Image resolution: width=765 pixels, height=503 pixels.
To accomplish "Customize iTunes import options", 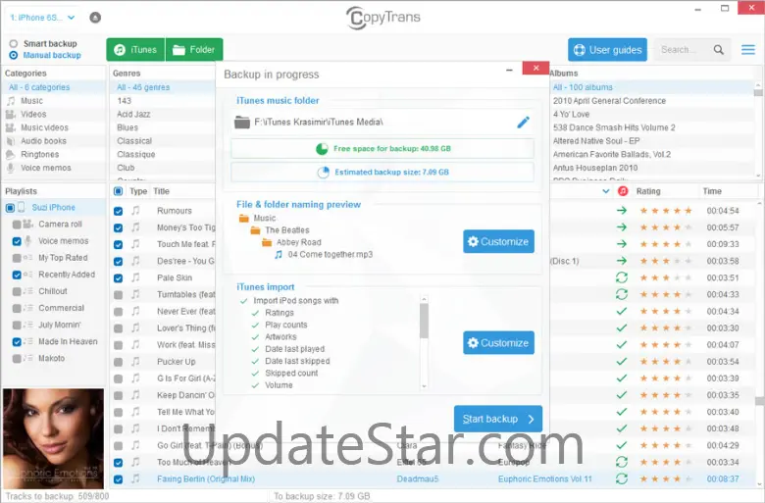I will pos(498,343).
